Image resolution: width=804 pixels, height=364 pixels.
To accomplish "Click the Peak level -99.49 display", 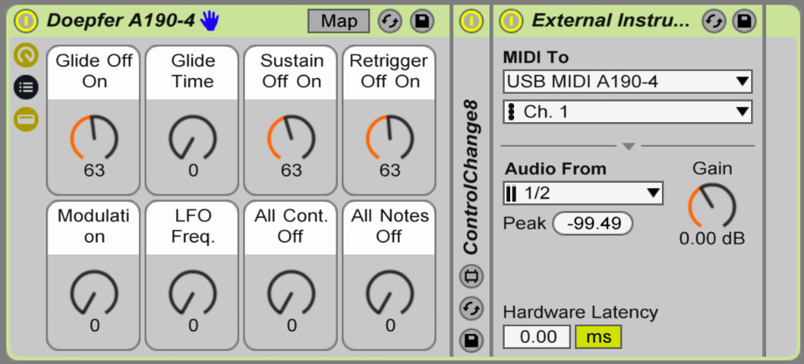I will coord(593,224).
